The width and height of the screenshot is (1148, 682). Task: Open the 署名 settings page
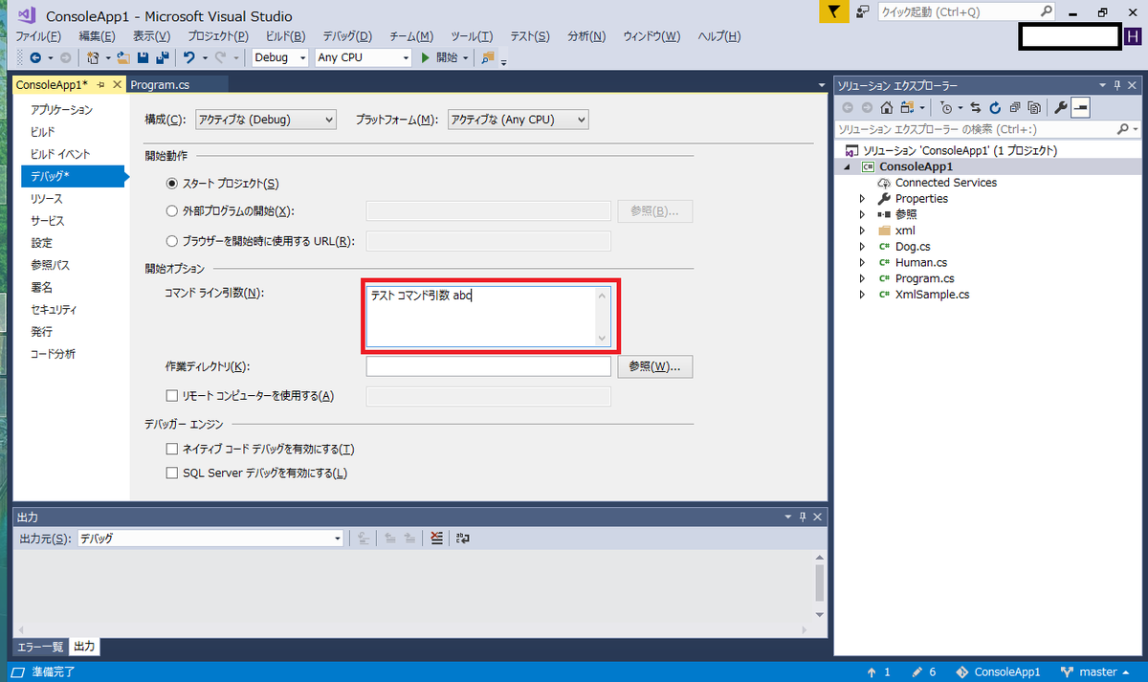point(42,287)
